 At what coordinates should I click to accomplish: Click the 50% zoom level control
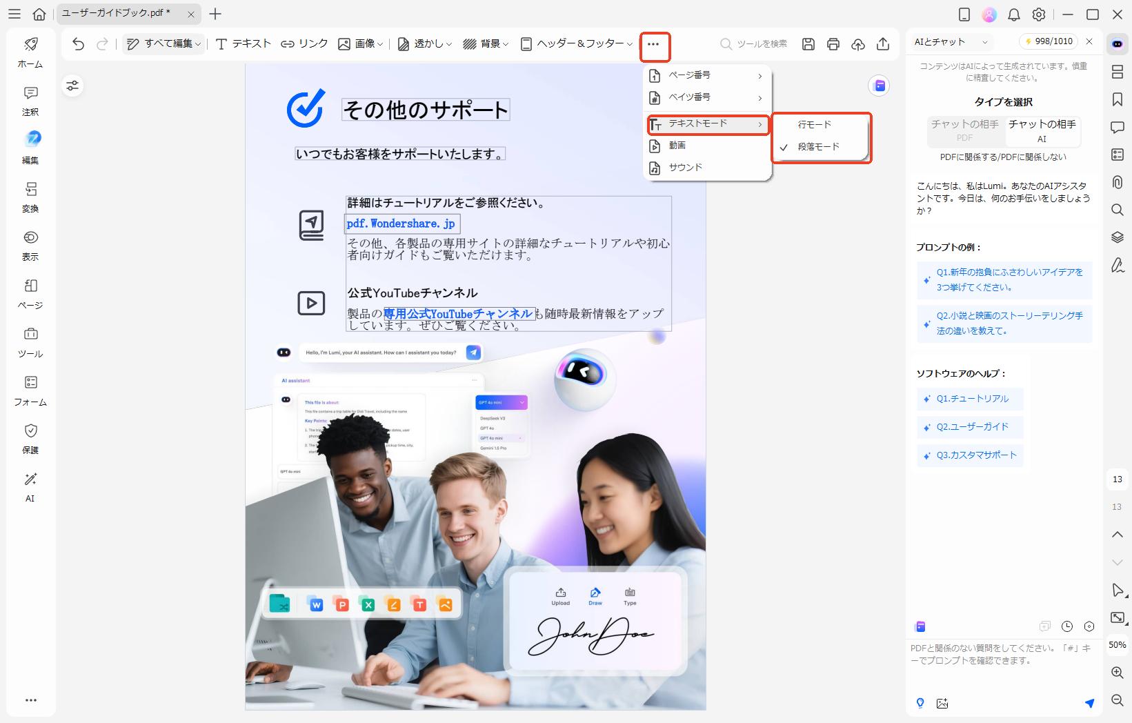(x=1116, y=644)
